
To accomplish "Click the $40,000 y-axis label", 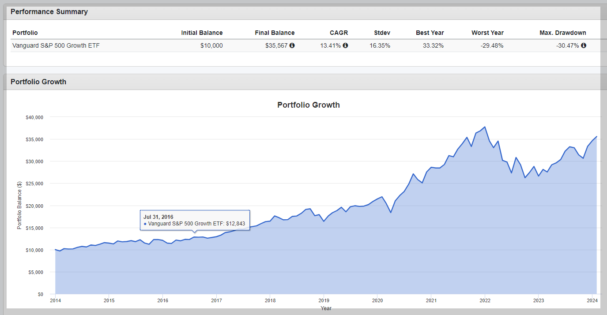I will 34,117.
